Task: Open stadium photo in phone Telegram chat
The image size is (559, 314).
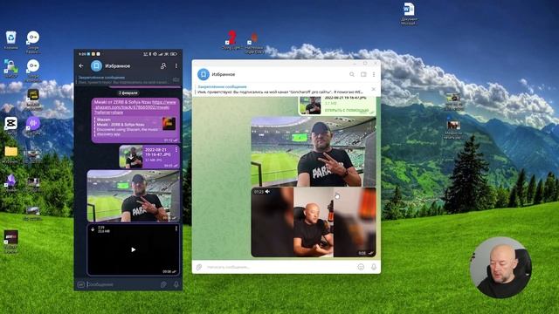Action: click(134, 195)
